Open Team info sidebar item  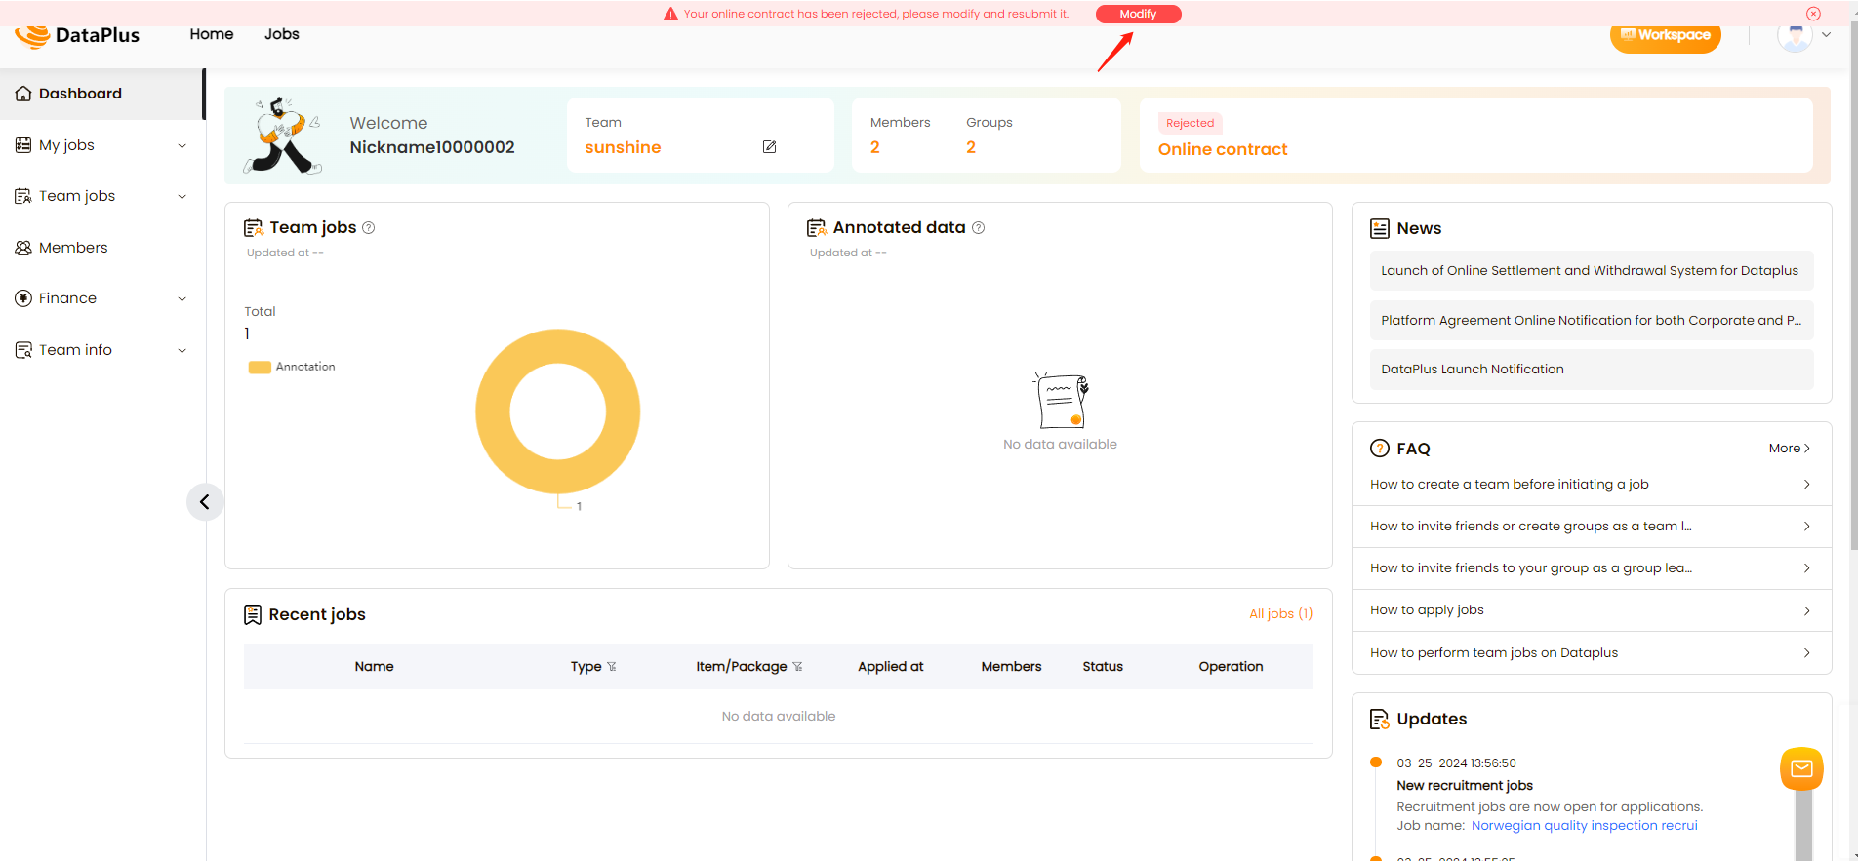(75, 350)
